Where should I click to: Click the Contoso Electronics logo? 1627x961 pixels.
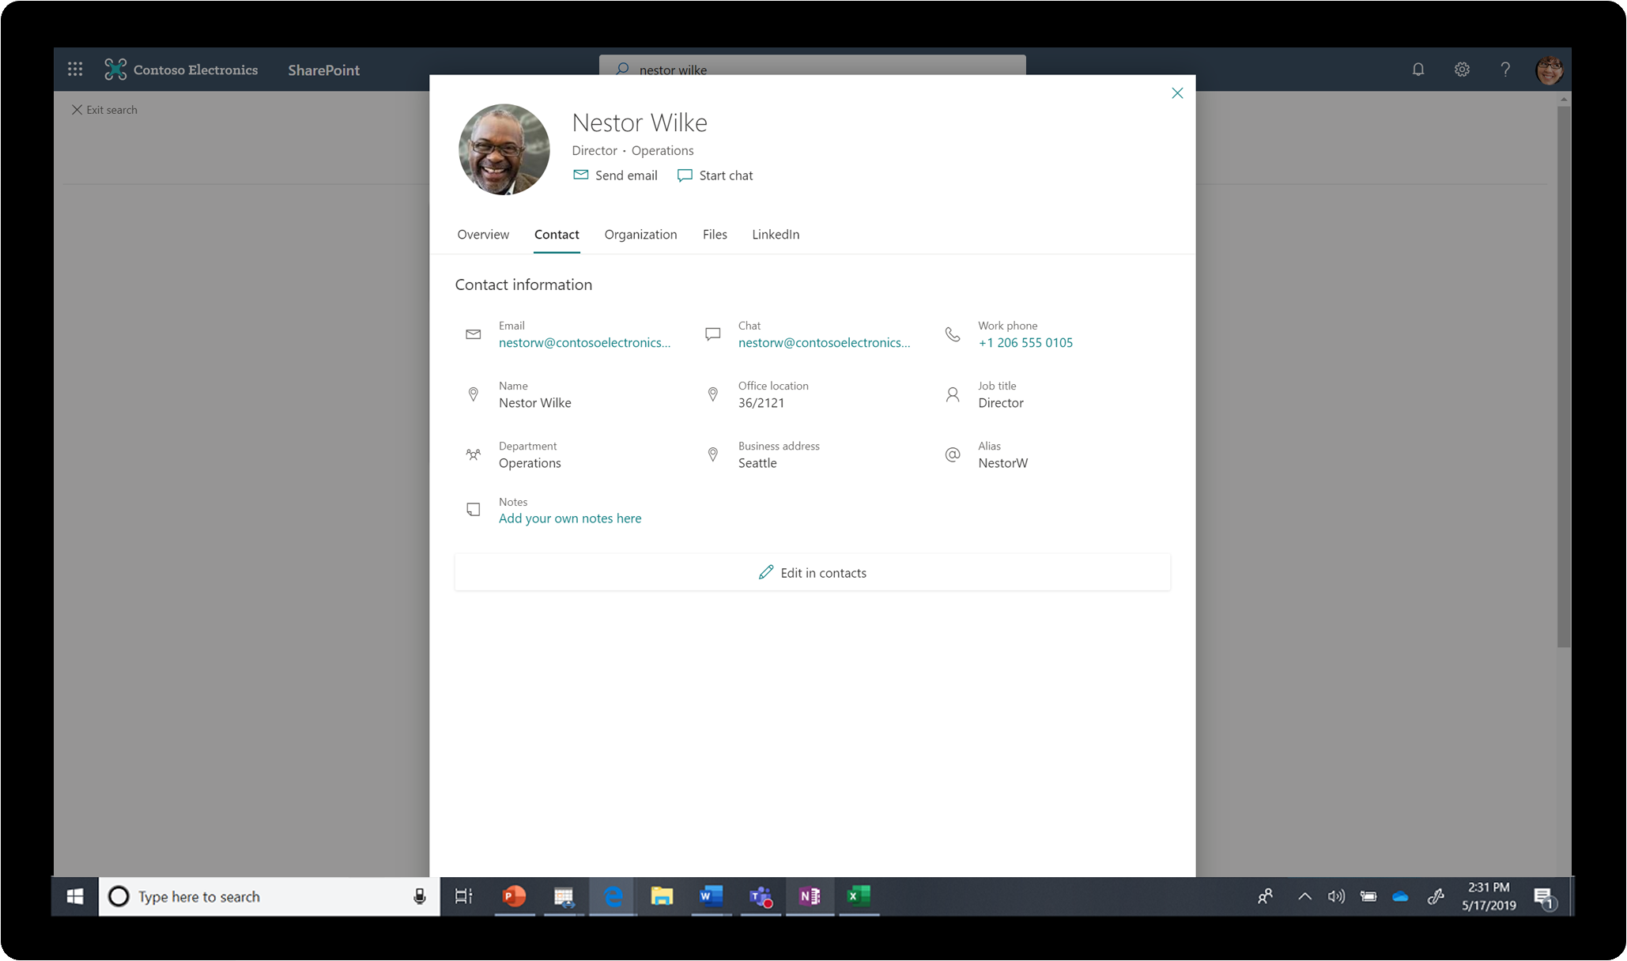pyautogui.click(x=115, y=70)
